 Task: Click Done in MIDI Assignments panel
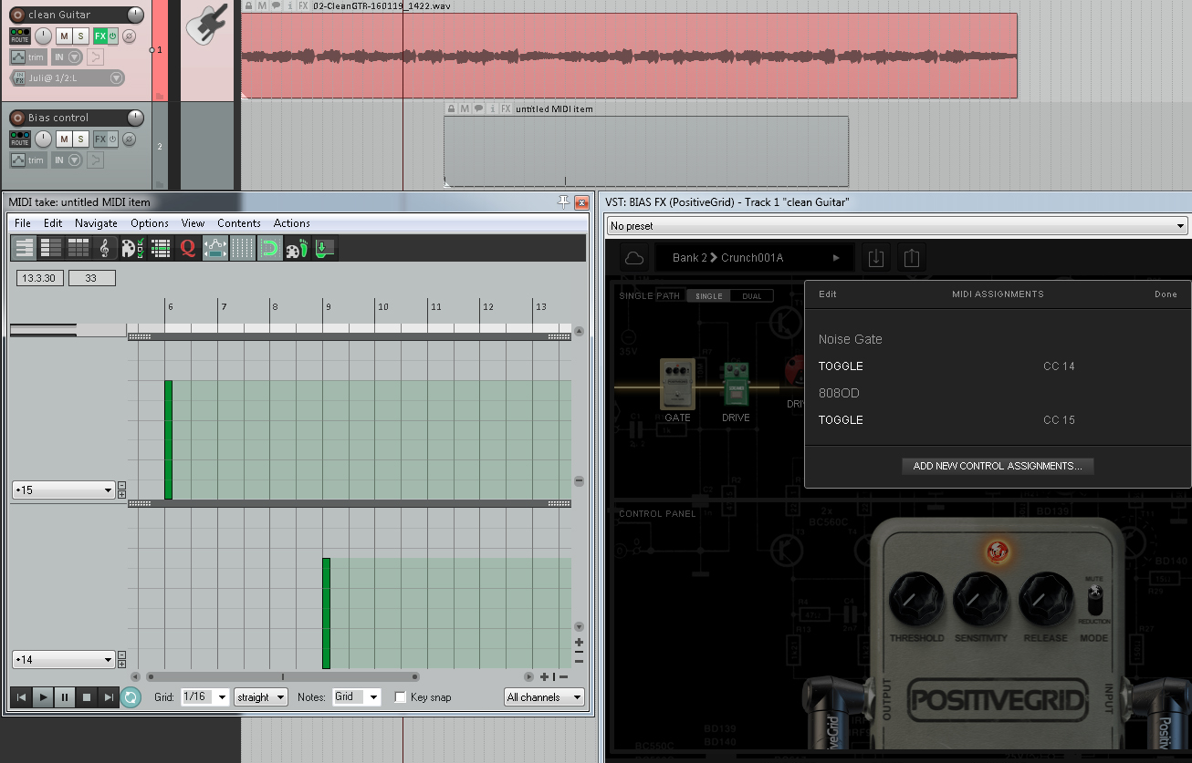pos(1166,294)
